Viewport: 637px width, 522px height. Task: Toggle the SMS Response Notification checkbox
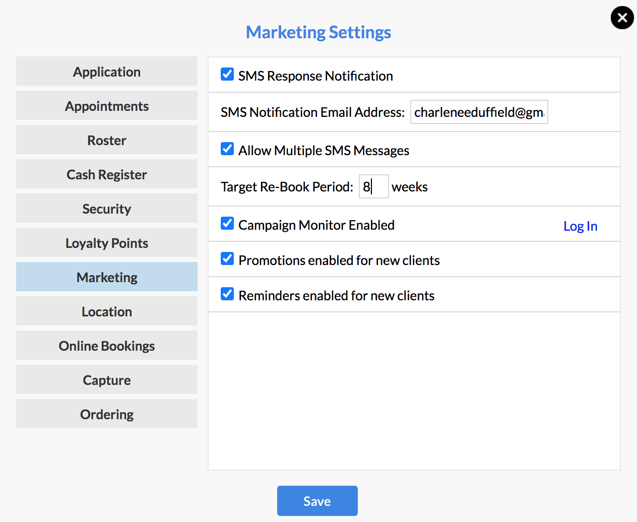tap(227, 75)
